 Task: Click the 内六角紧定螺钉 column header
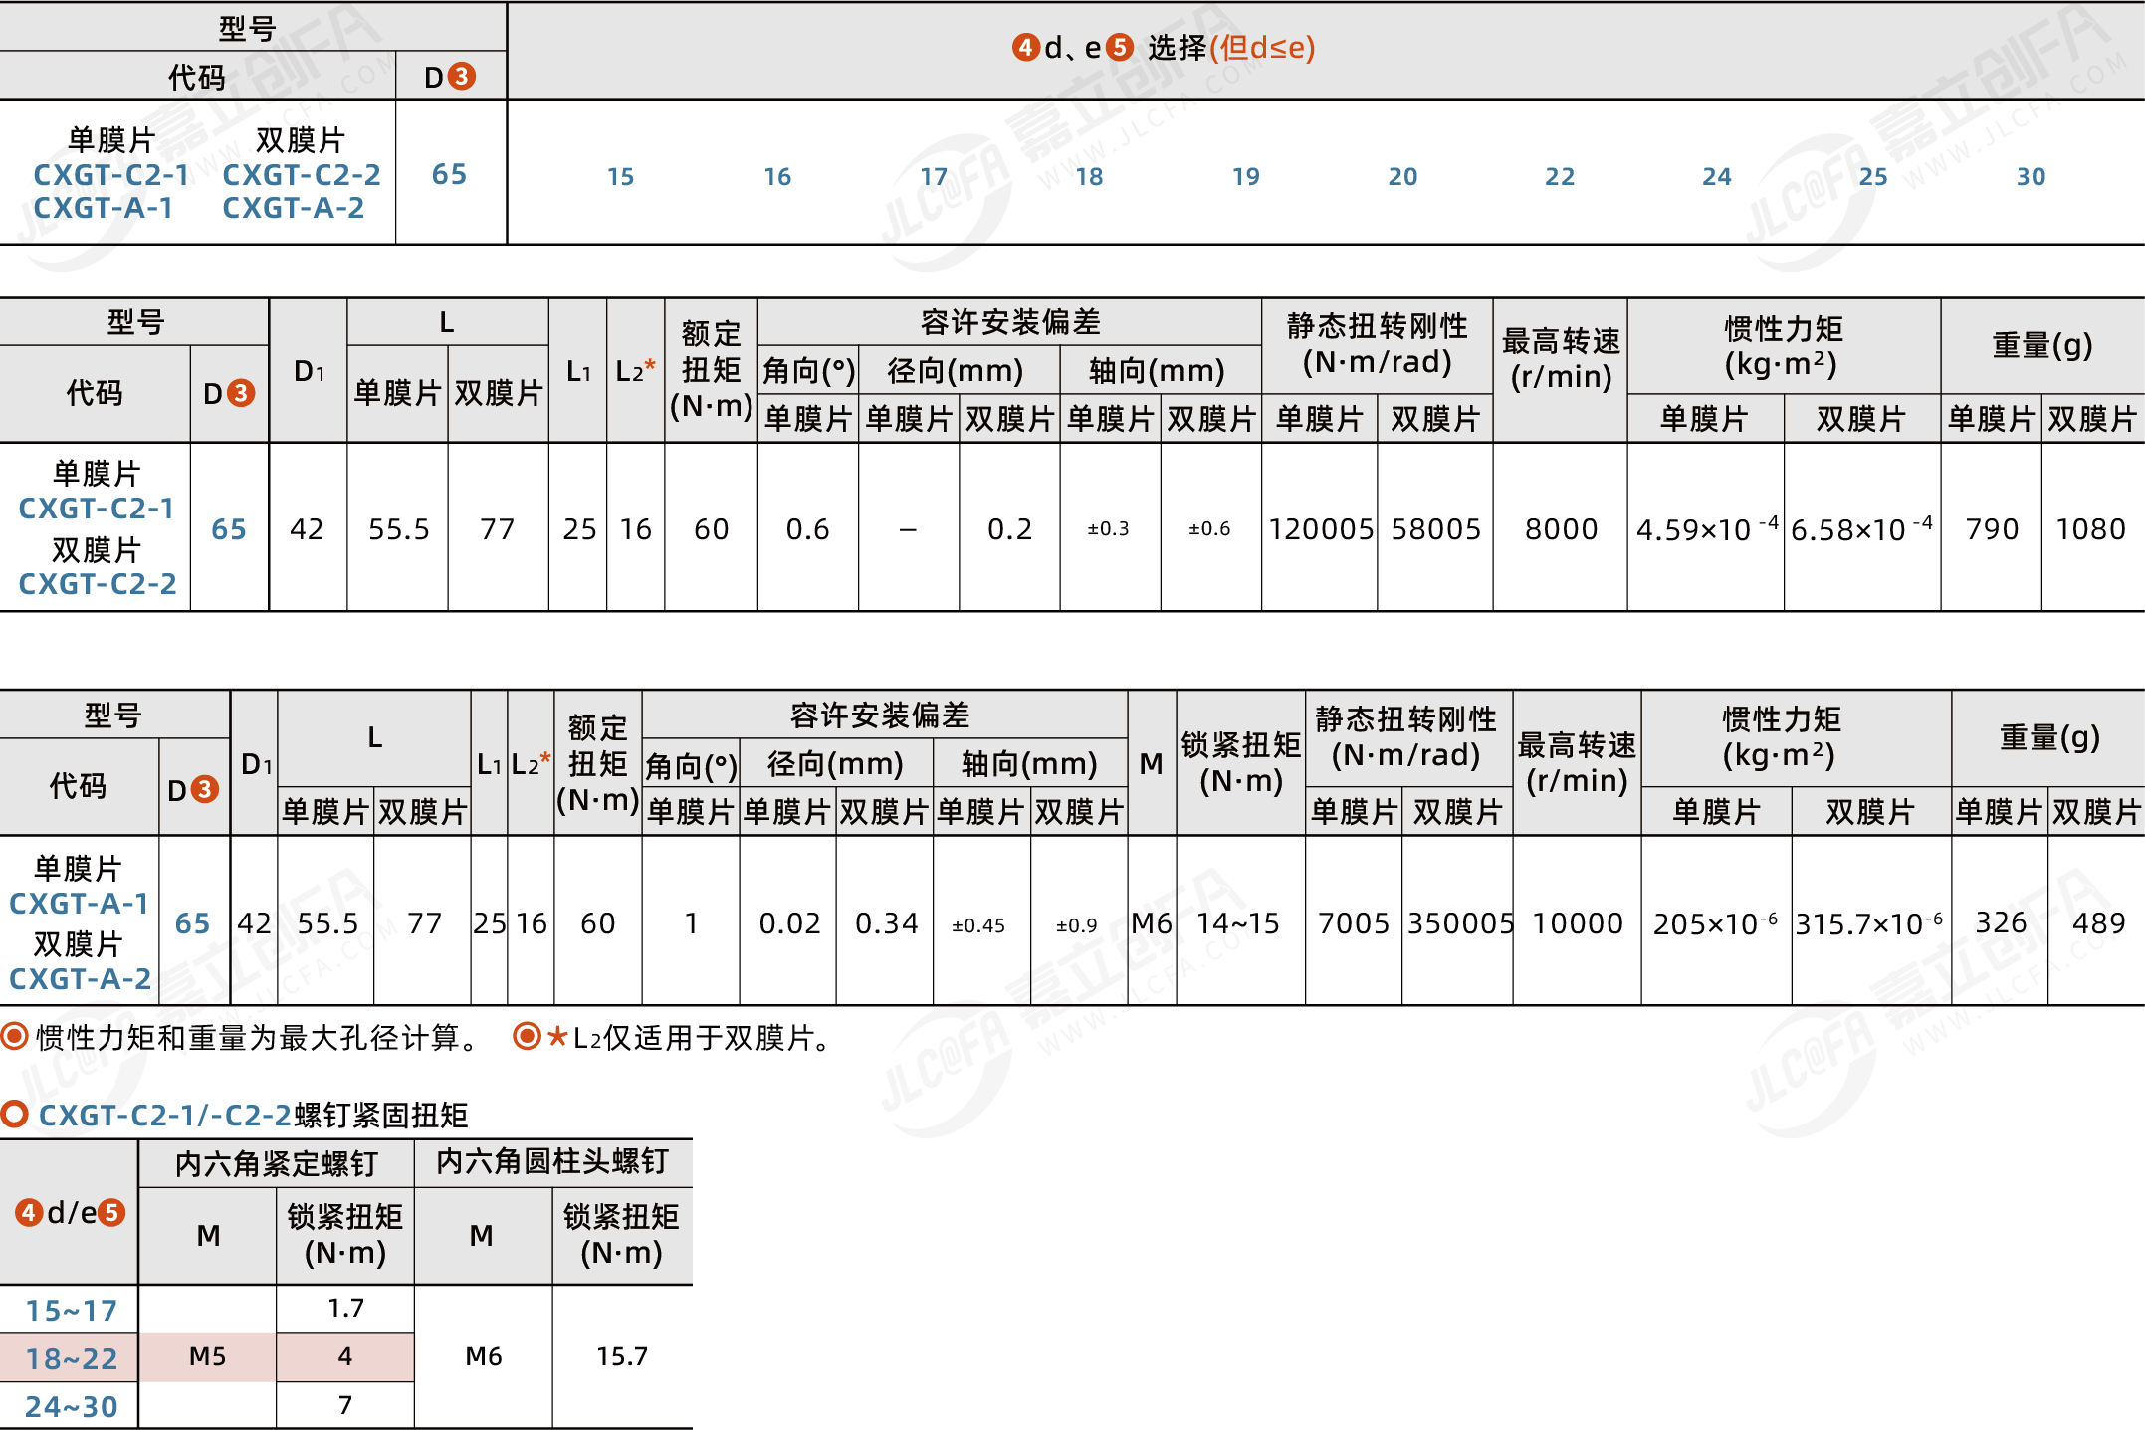277,1163
